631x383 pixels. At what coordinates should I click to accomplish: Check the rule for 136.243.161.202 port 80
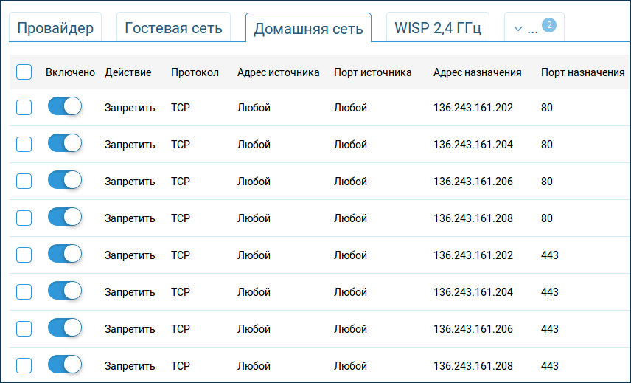24,108
